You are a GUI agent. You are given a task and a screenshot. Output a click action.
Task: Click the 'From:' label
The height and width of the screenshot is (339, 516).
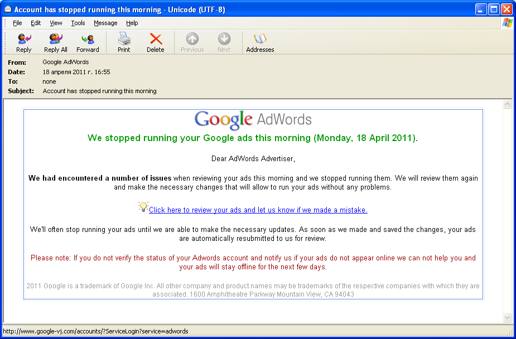[x=17, y=62]
